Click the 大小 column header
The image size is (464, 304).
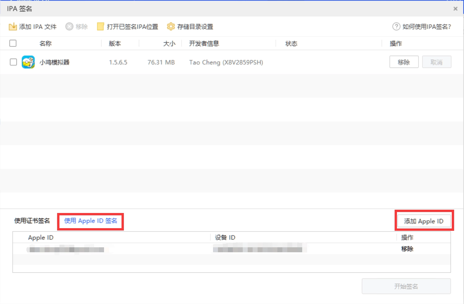tap(169, 44)
